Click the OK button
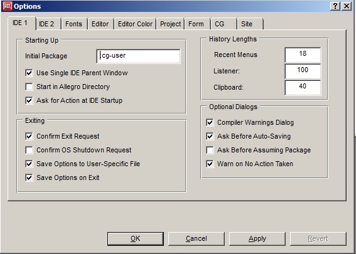356x254 pixels. [136, 238]
